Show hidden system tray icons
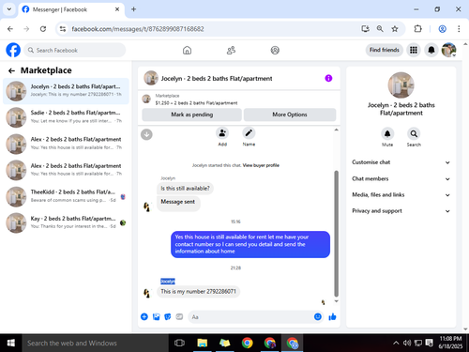 (396, 343)
